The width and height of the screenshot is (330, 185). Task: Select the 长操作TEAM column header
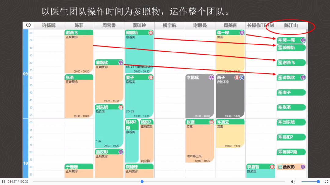261,25
